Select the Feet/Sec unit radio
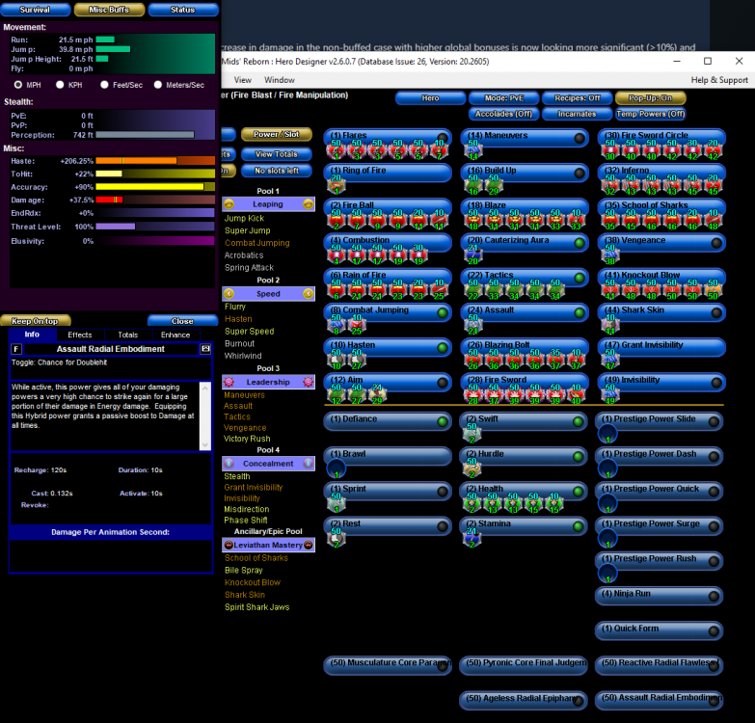This screenshot has height=723, width=755. click(x=104, y=85)
